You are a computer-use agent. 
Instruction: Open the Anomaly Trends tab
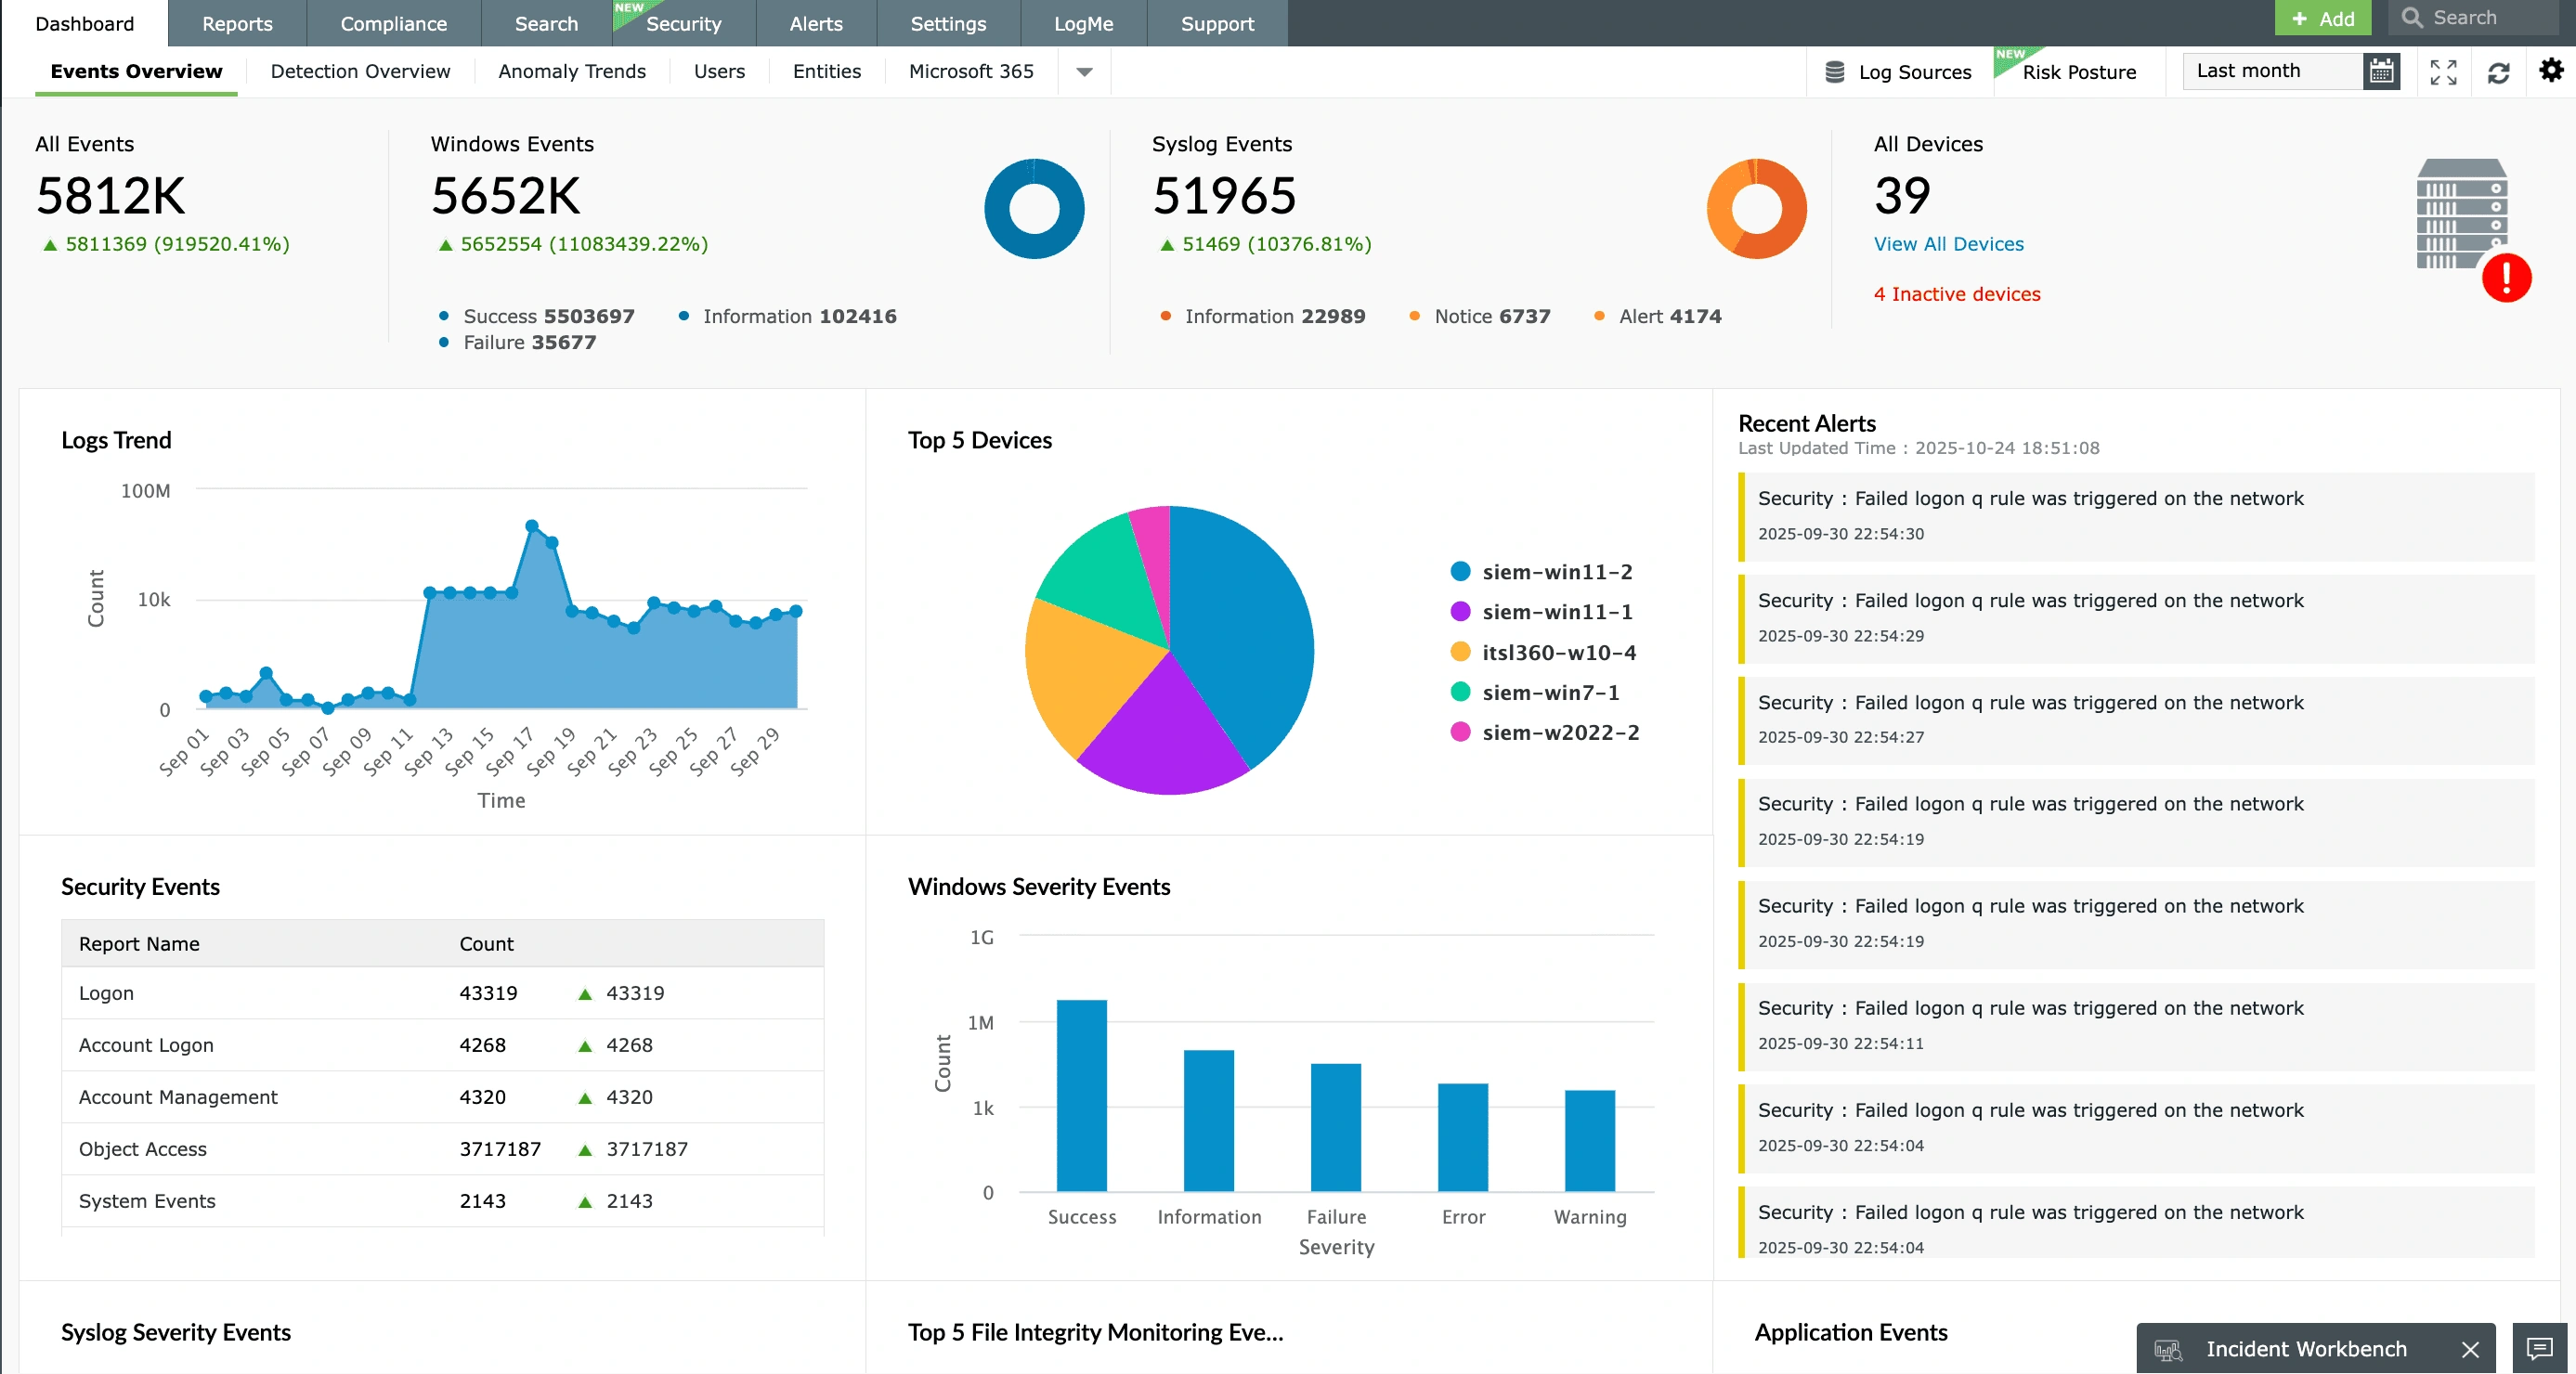pos(571,71)
